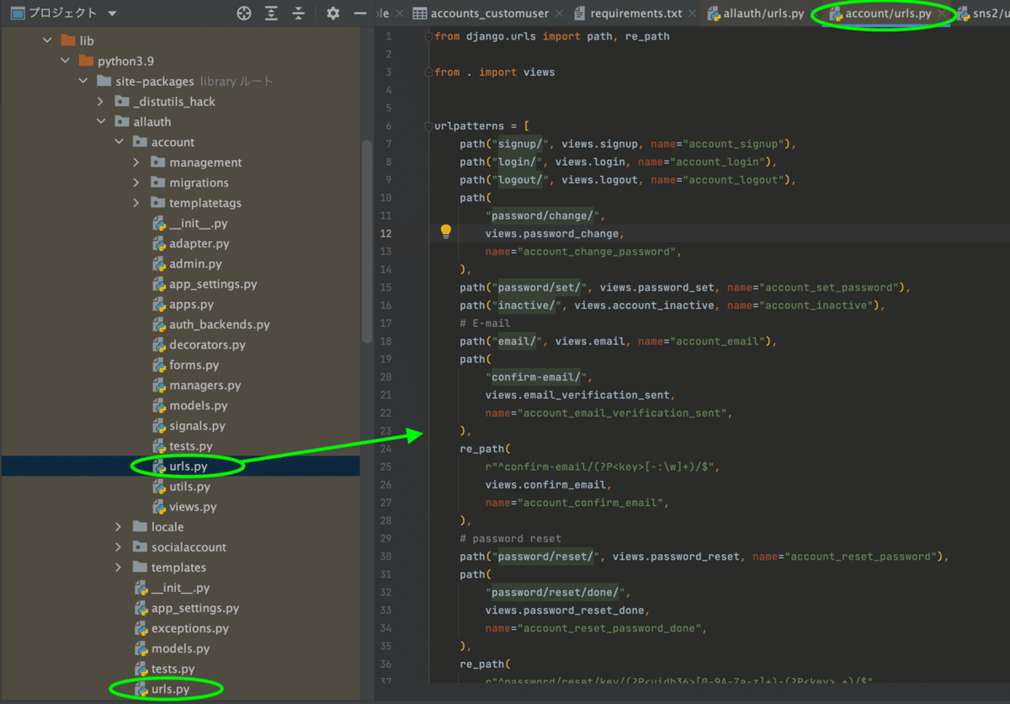
Task: Click "account_inactive" name on line 16
Action: [x=816, y=305]
